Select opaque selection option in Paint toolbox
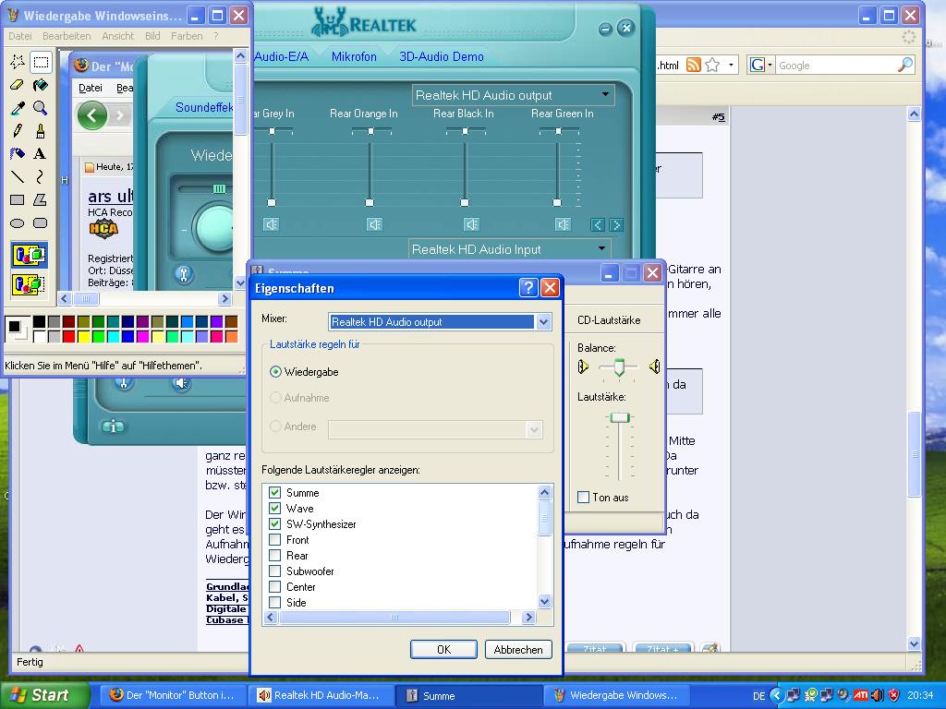The height and width of the screenshot is (709, 946). (x=29, y=255)
